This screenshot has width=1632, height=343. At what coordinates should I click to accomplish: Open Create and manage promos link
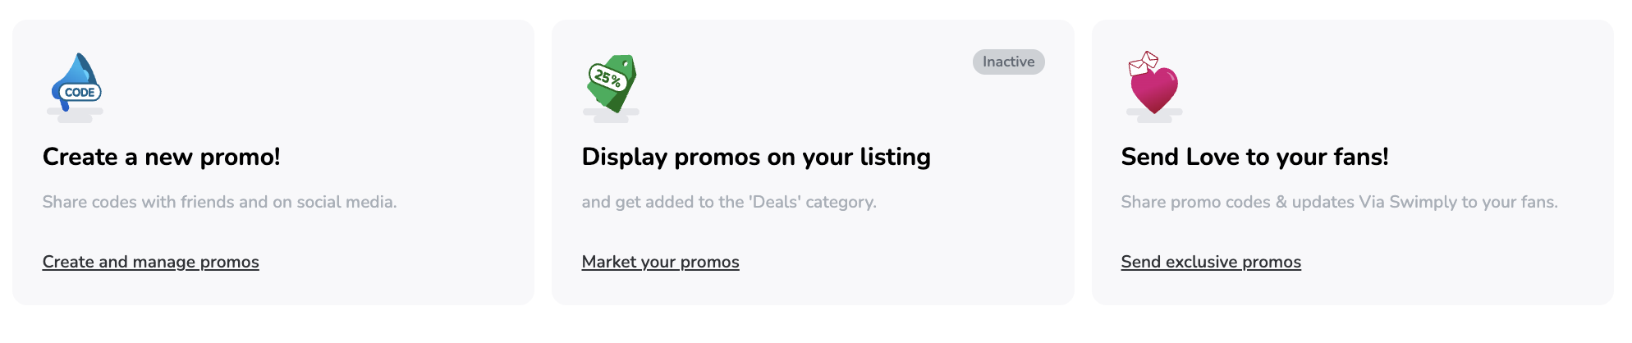[x=150, y=262]
